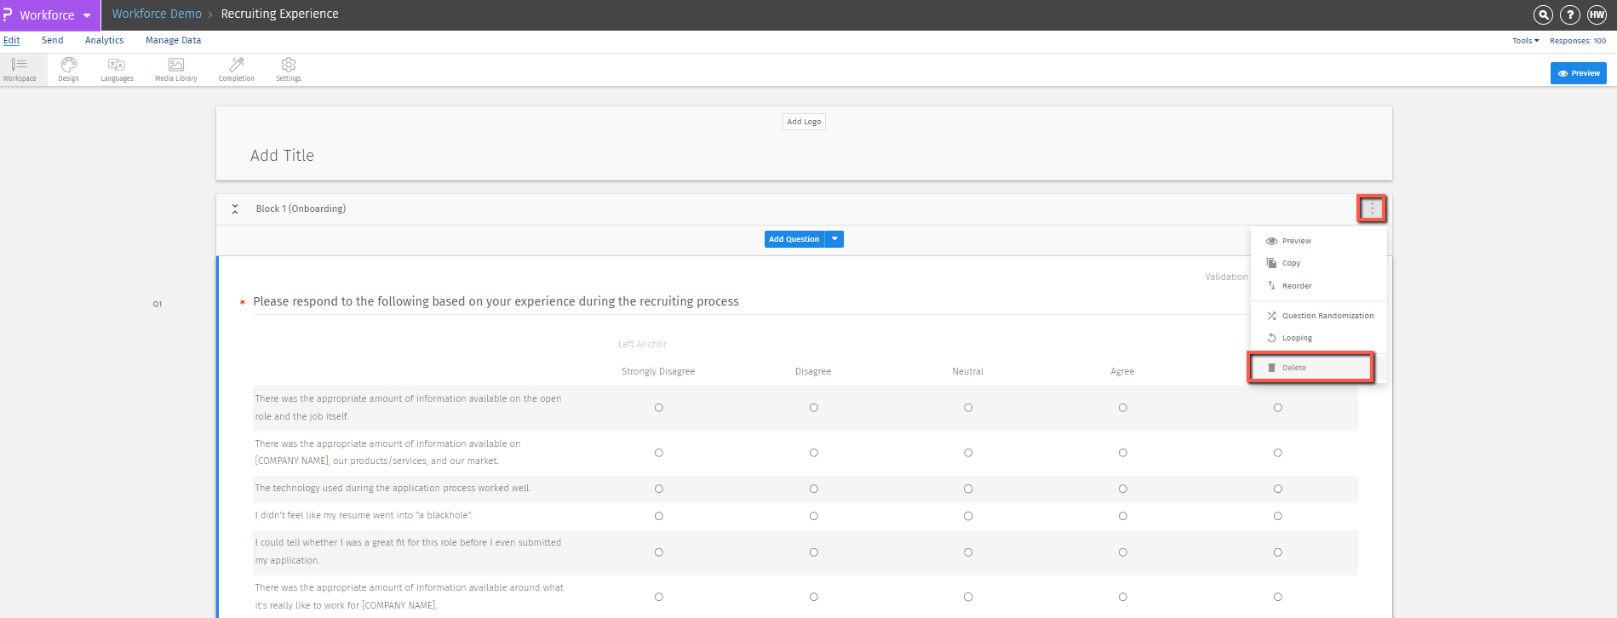Click the search magnifier icon

coord(1543,14)
